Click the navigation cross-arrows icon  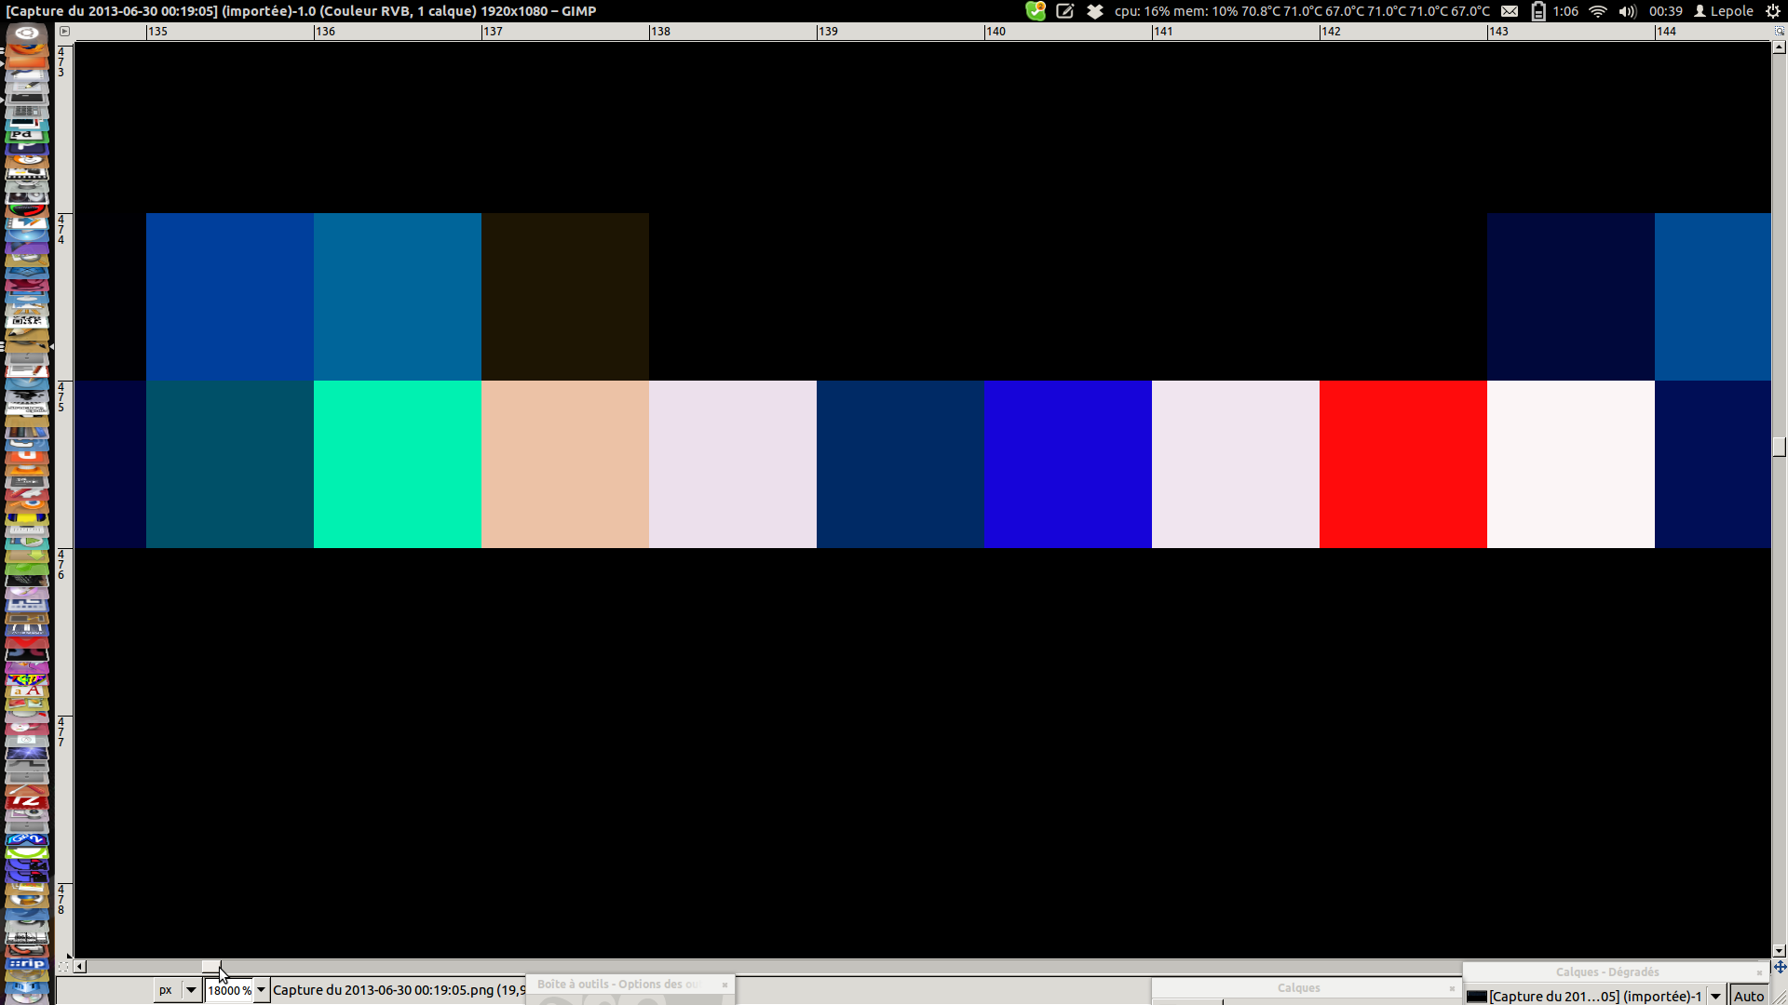pos(1780,967)
